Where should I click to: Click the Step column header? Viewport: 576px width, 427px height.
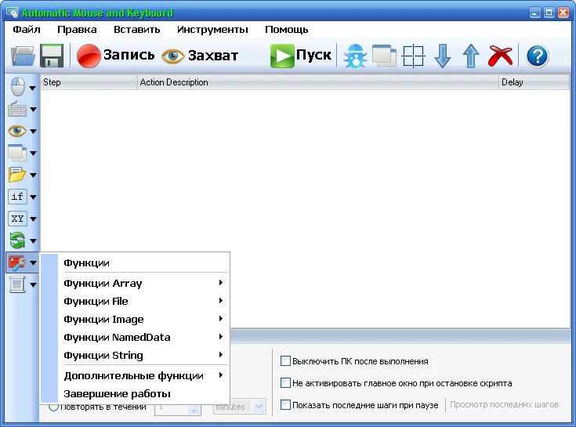[89, 82]
